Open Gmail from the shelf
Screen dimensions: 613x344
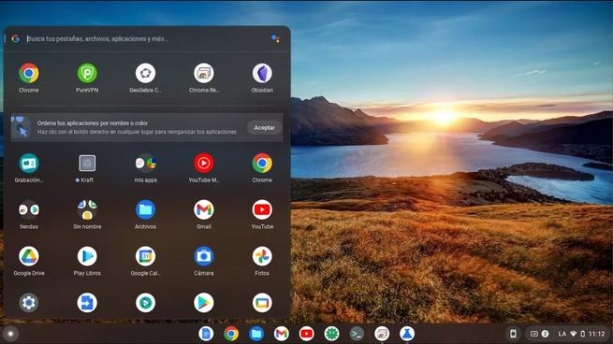pos(282,334)
